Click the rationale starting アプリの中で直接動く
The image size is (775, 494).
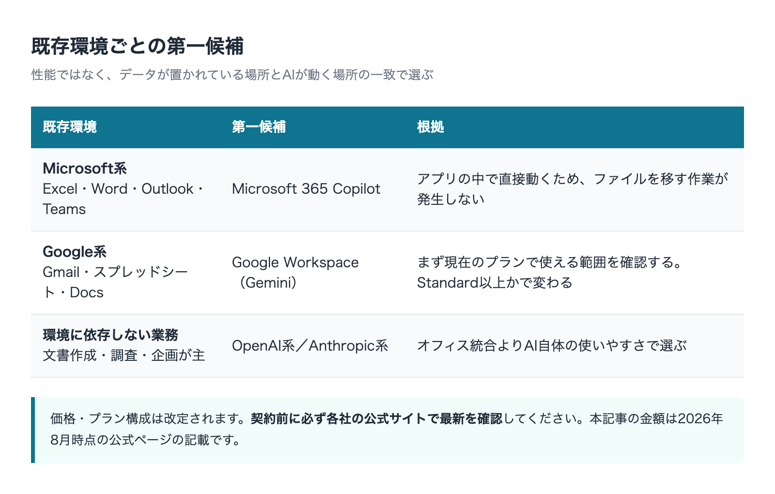[x=573, y=189]
